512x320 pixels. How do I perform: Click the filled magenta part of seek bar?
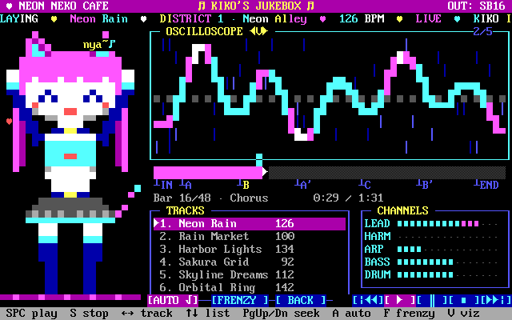tap(208, 173)
